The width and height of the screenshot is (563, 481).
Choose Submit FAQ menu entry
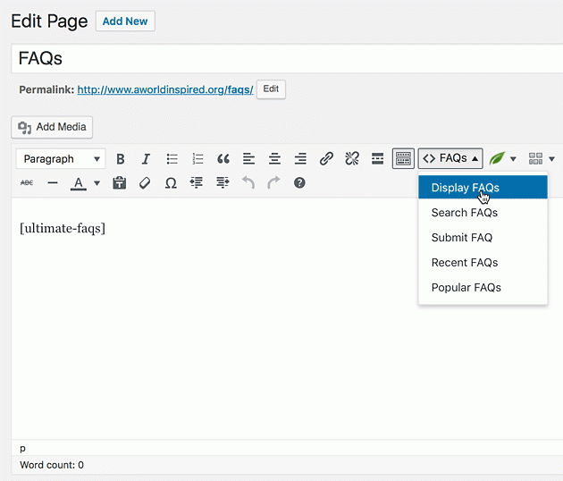coord(483,238)
